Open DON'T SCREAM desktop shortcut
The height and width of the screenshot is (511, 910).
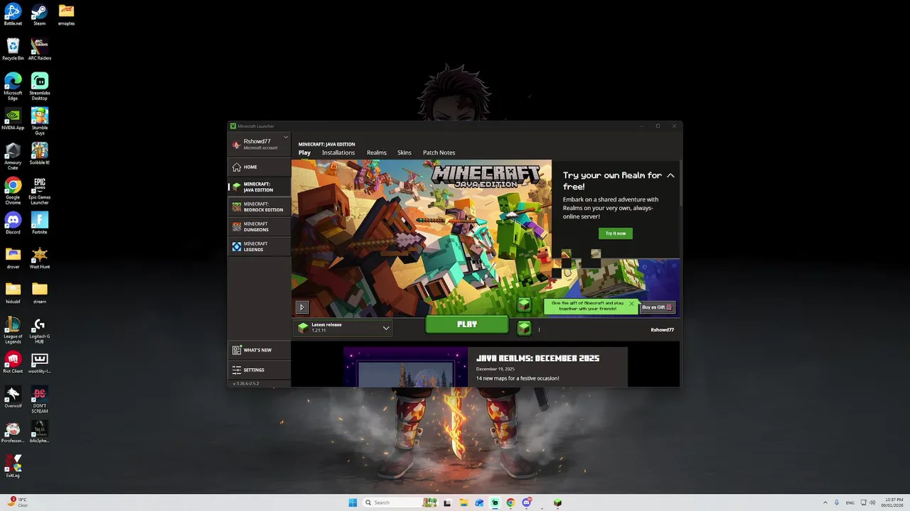40,400
